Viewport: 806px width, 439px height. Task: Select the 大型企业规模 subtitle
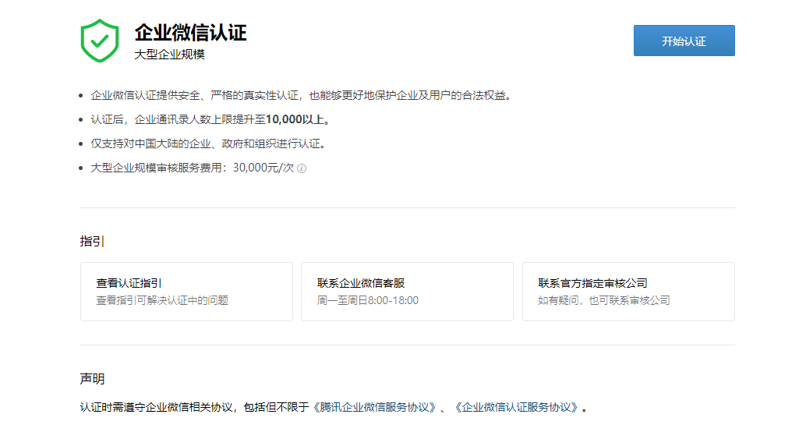tap(170, 55)
